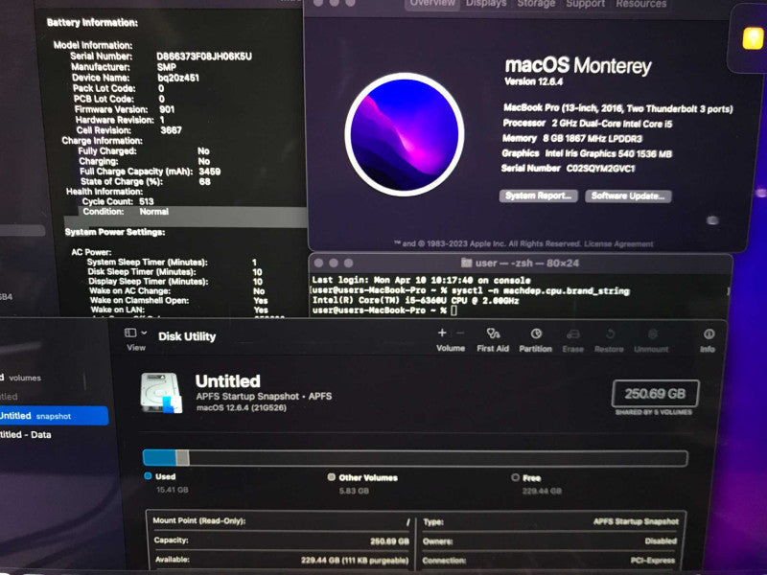The height and width of the screenshot is (575, 767).
Task: Click 'Display Sleep Timer (Minutes):' line
Action: (175, 281)
